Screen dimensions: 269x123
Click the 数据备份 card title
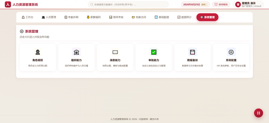pyautogui.click(x=192, y=60)
